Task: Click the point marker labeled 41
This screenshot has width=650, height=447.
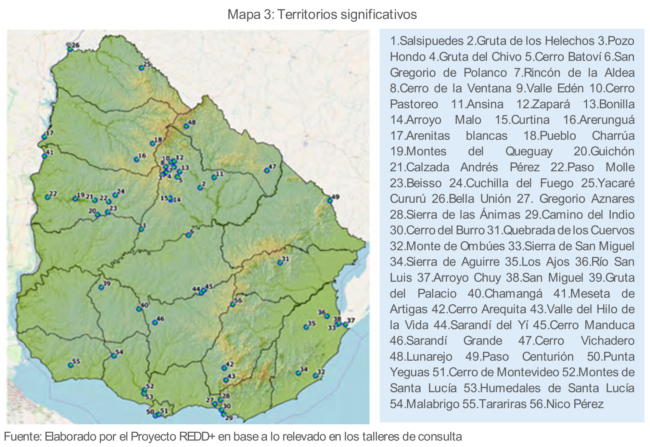Action: (45, 156)
